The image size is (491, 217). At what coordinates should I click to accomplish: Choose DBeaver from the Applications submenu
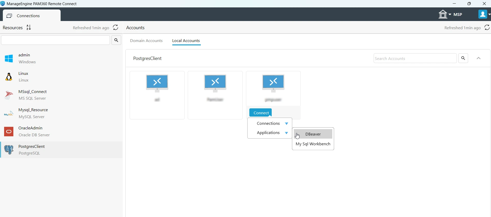click(x=313, y=134)
